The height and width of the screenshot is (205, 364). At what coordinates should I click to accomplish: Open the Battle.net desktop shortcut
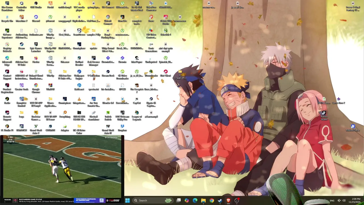(x=79, y=87)
